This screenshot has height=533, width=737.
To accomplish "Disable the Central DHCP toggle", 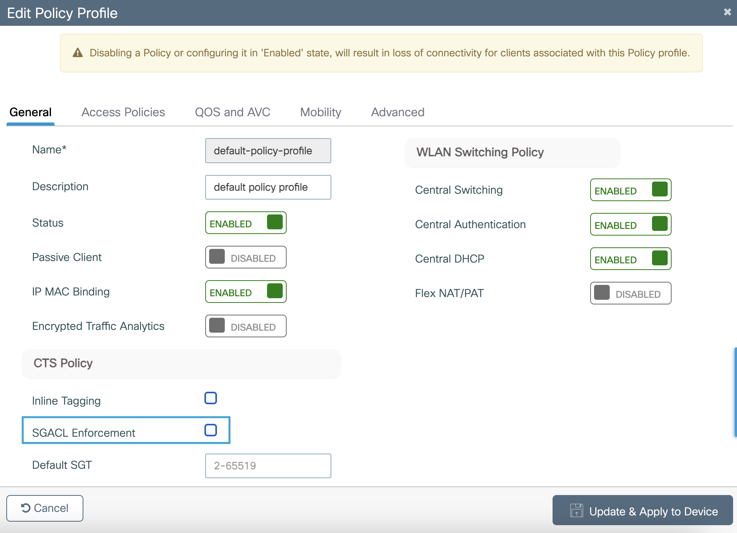I will click(x=630, y=259).
